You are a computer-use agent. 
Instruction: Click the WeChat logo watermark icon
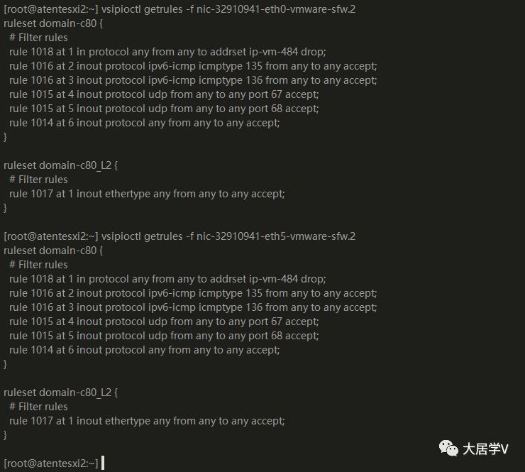tap(448, 448)
